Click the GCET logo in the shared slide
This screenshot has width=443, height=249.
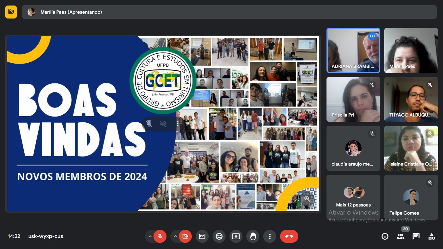coord(163,81)
